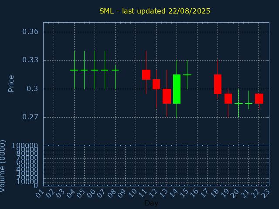The width and height of the screenshot is (279, 209).
Task: Select the green doji candle on day 07
Action: (105, 70)
